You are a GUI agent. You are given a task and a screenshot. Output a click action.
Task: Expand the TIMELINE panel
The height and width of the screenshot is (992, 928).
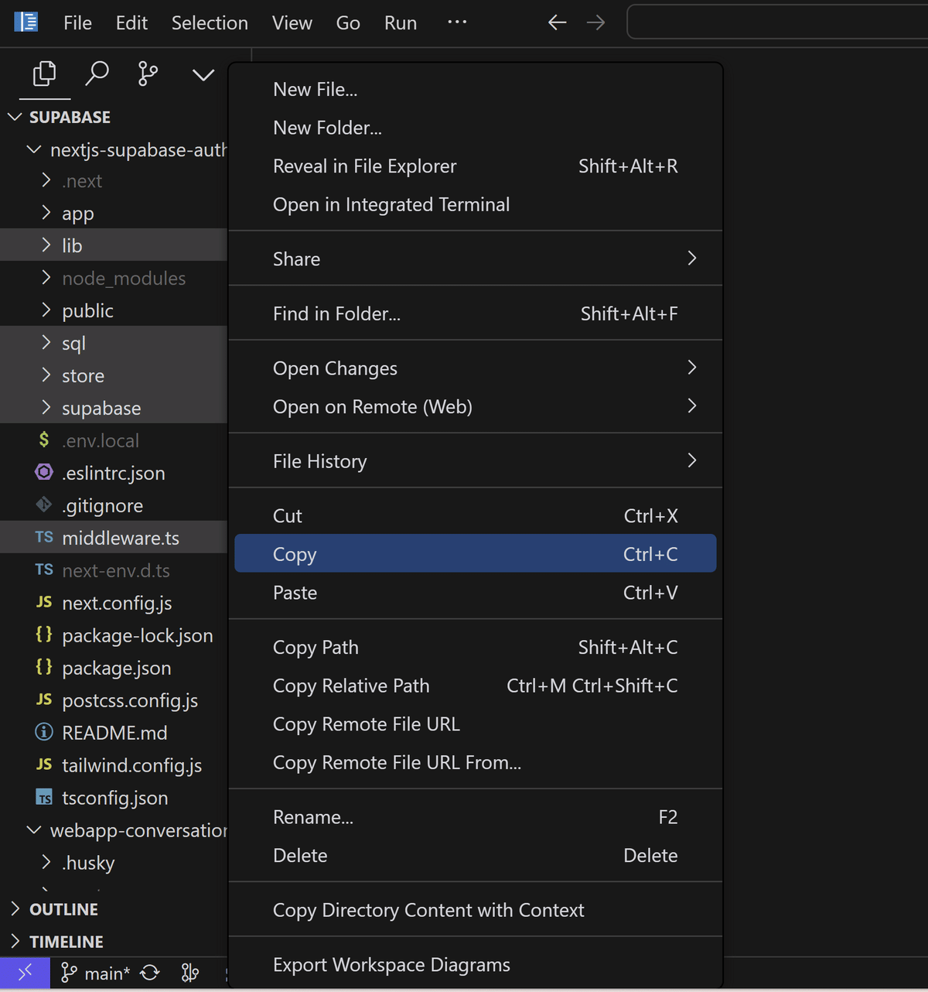[x=15, y=941]
